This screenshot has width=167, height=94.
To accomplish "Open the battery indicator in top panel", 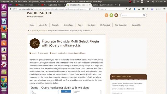I will pyautogui.click(x=149, y=2).
